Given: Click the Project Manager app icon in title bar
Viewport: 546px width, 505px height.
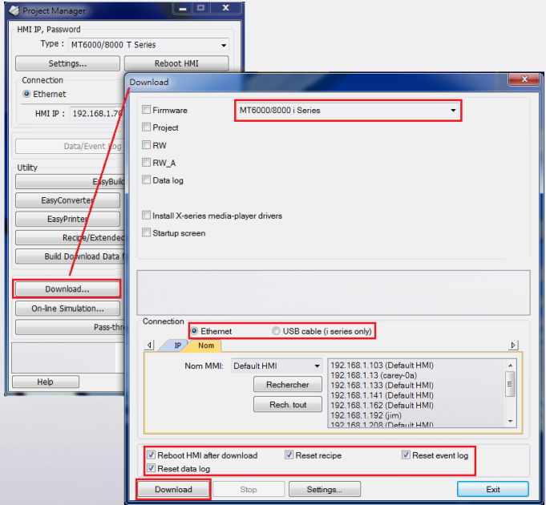Looking at the screenshot, I should point(14,10).
